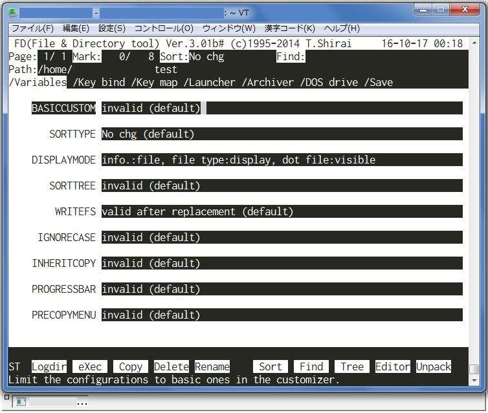Open the コントロール(O) menu
This screenshot has height=413, width=488.
[164, 28]
